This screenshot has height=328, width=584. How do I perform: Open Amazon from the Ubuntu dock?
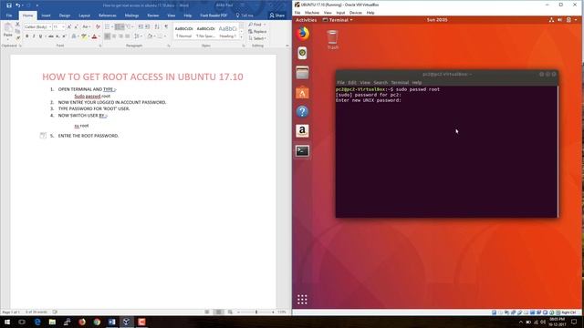302,131
